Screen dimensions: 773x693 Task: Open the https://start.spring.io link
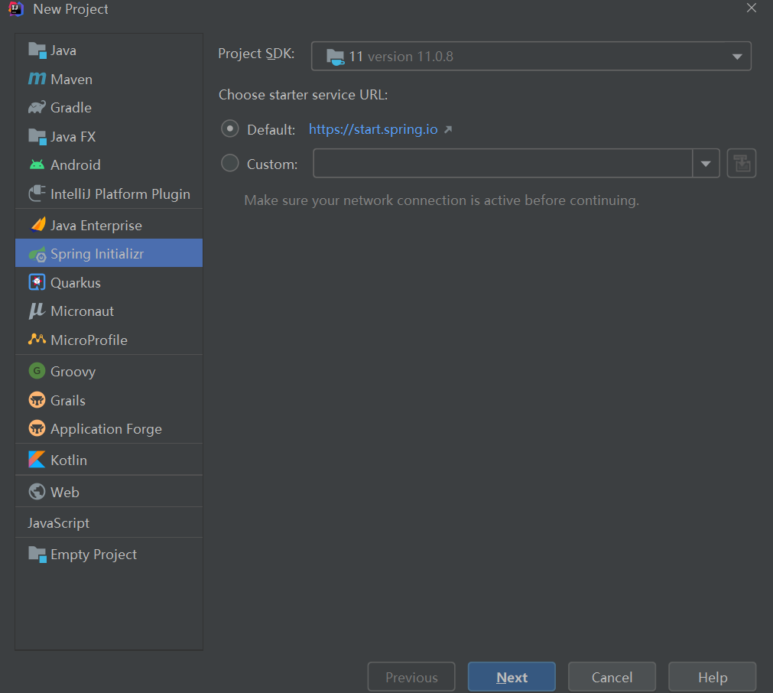click(373, 129)
